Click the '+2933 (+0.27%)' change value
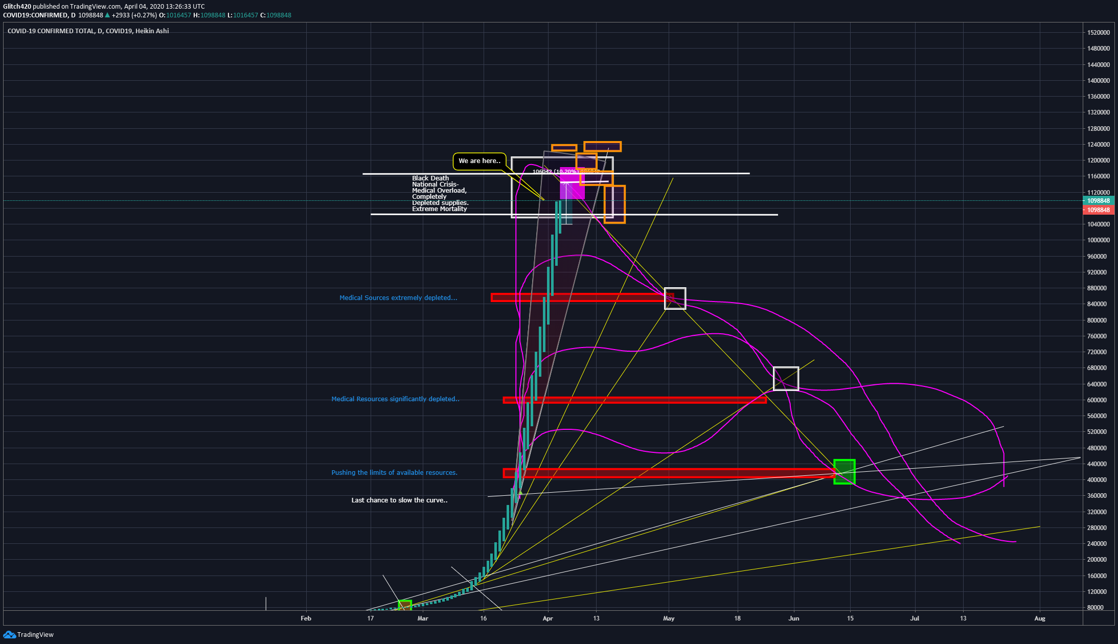The width and height of the screenshot is (1118, 644). (x=134, y=15)
